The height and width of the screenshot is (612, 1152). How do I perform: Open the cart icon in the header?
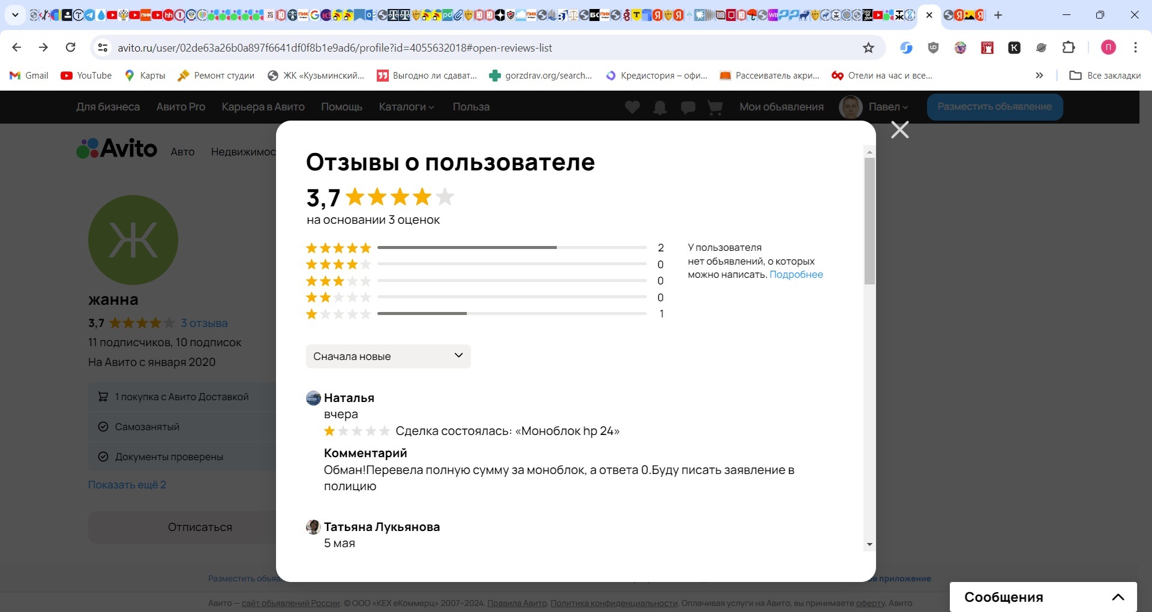715,107
